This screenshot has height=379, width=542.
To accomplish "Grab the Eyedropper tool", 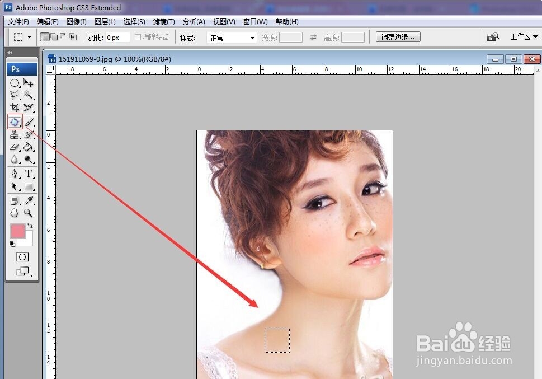I will (29, 200).
